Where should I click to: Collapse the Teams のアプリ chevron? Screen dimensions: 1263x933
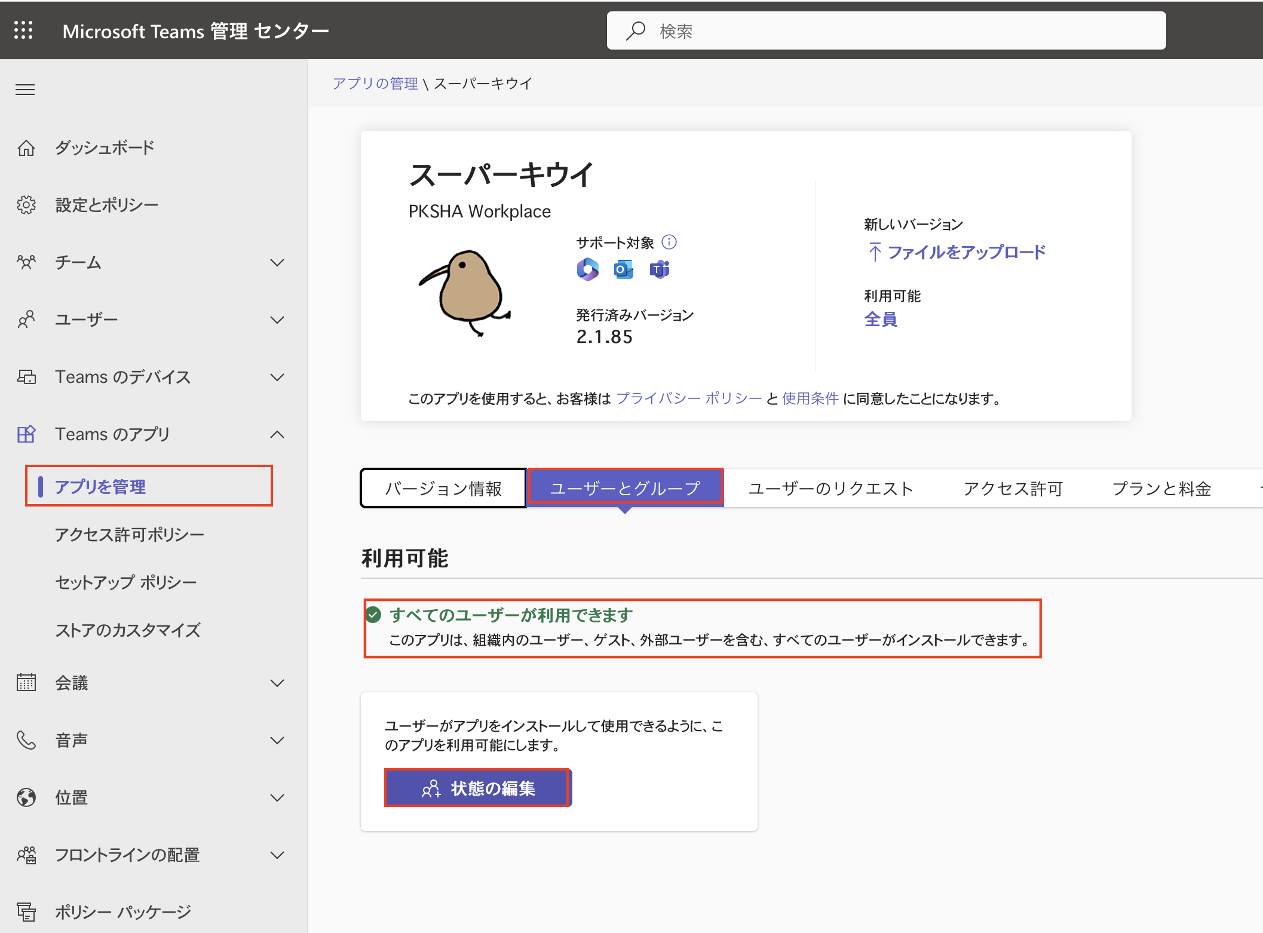point(277,434)
